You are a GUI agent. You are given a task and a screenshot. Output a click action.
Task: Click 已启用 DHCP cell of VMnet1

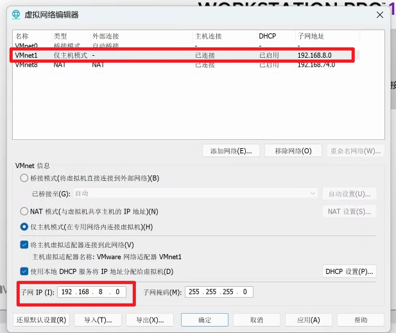click(269, 55)
